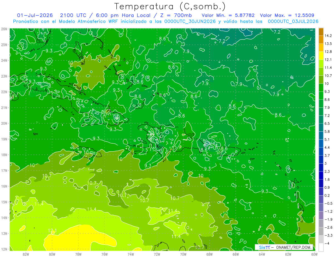The height and width of the screenshot is (258, 334).
Task: Click the "22N" latitude axis label
Action: pyautogui.click(x=4, y=92)
